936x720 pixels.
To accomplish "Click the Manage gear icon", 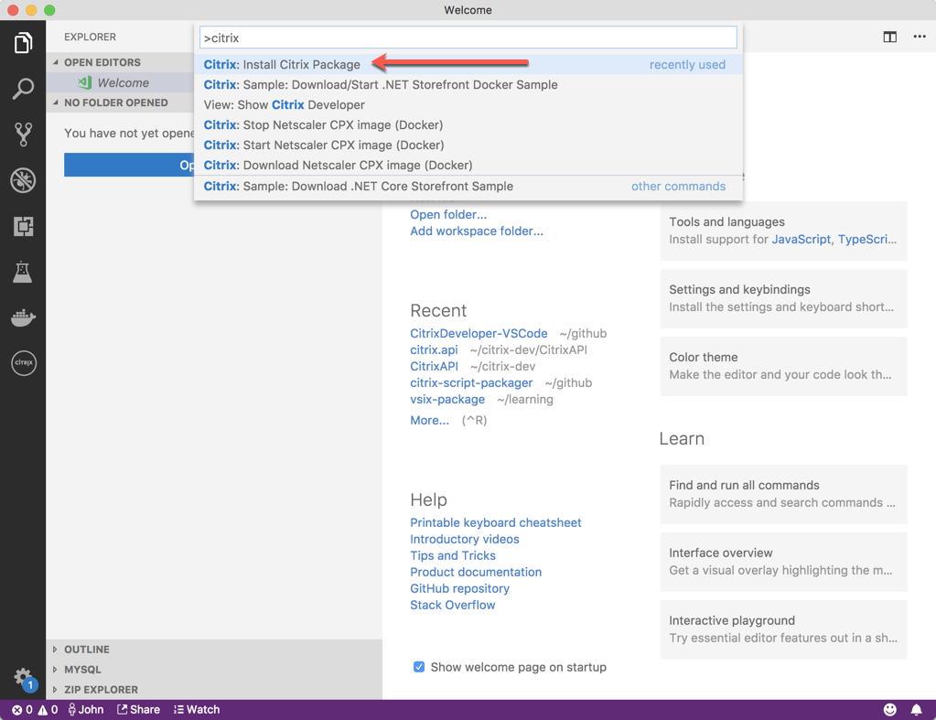I will click(23, 678).
